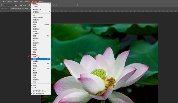Expand the 扩展功能 (Extensions) submenu
The height and width of the screenshot is (103, 178).
(x=41, y=12)
